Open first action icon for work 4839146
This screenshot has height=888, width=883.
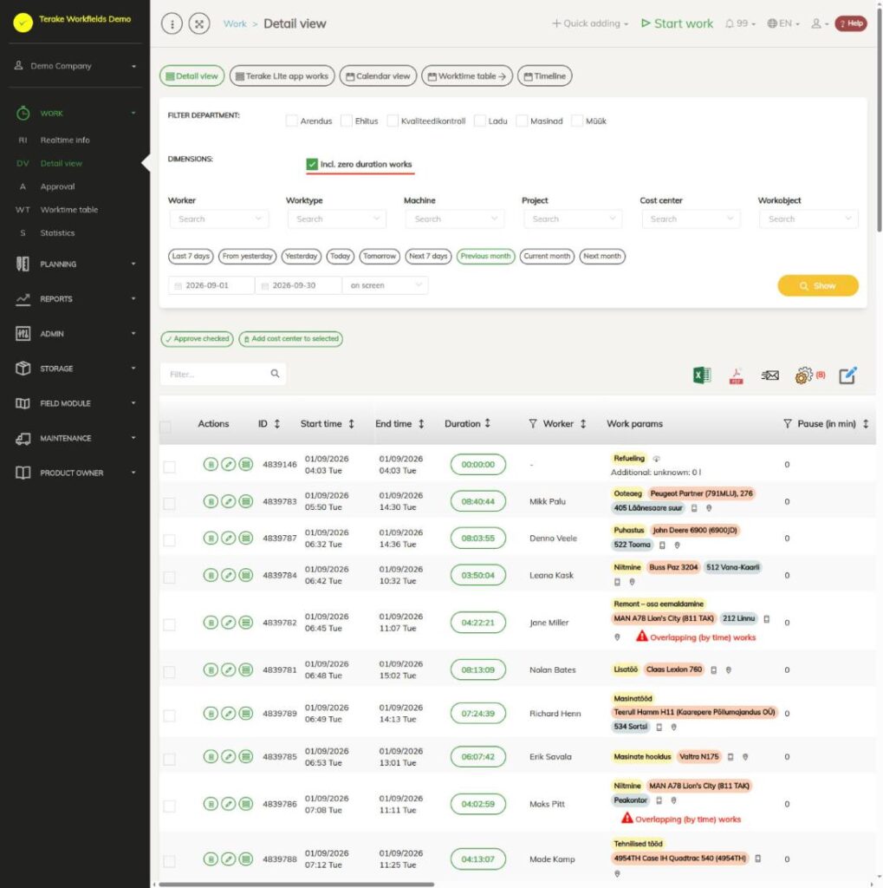click(x=211, y=465)
